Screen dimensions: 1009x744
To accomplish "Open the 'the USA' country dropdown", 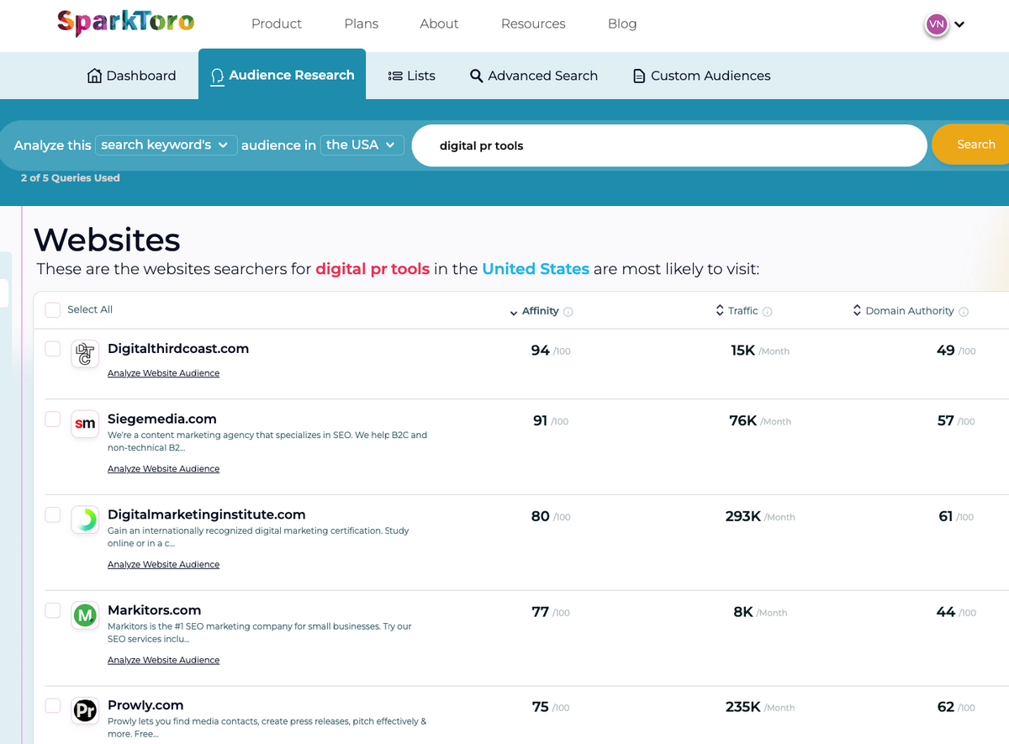I will [x=362, y=145].
